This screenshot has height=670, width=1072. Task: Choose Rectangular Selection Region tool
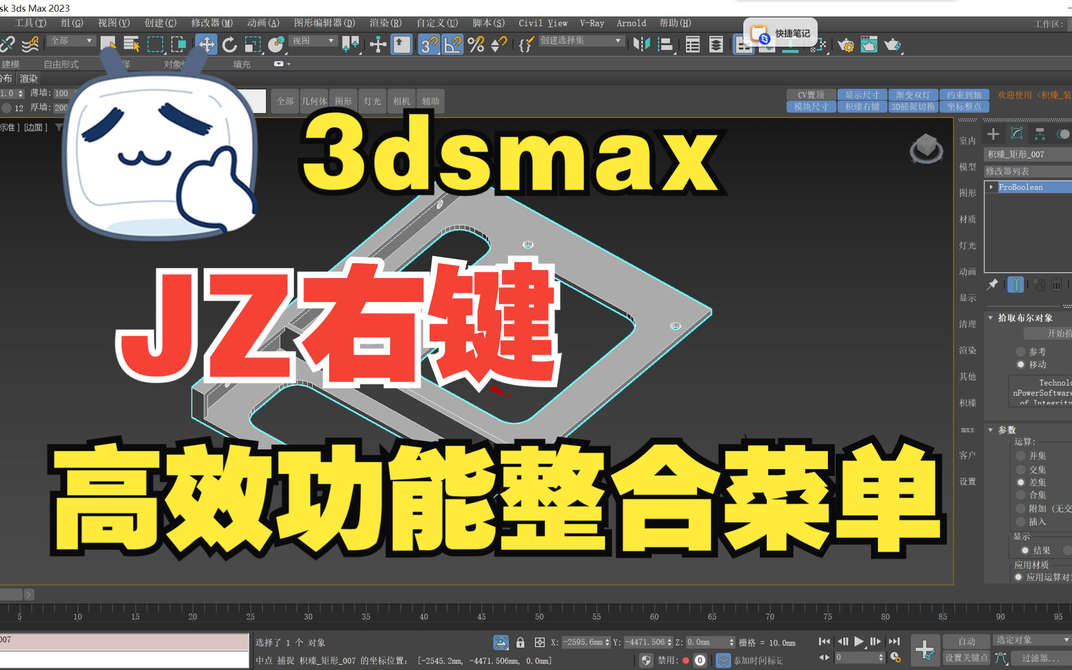[x=155, y=45]
